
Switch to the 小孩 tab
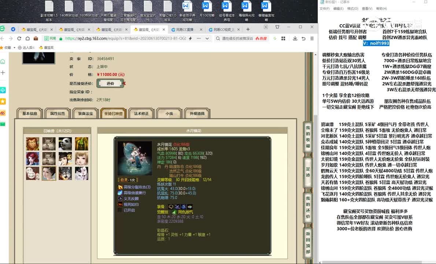click(x=169, y=114)
